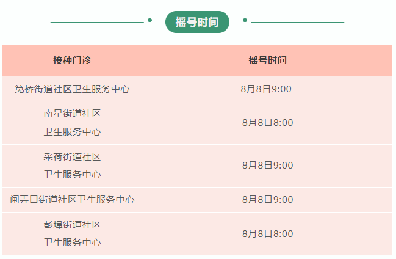
Task: Click the 8月8日9:00 time for 笕桥街道
Action: [x=266, y=89]
